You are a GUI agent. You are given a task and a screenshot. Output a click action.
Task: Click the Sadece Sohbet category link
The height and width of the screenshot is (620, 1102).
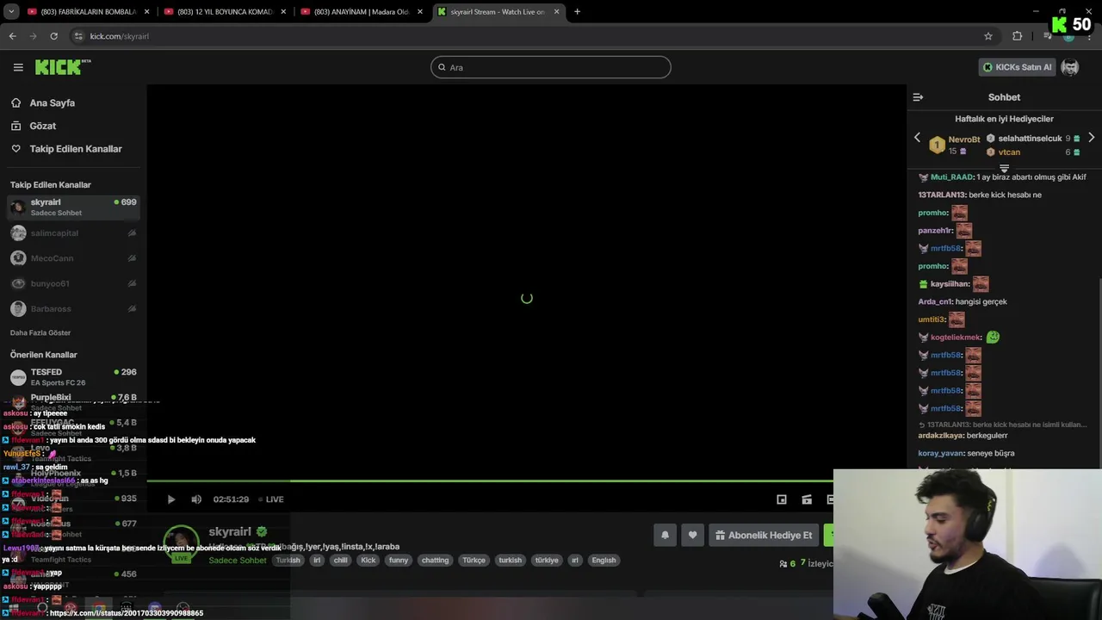click(238, 561)
